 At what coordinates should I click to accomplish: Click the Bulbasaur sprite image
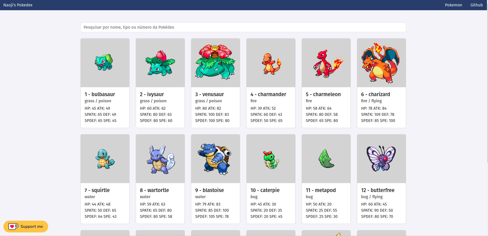(104, 62)
